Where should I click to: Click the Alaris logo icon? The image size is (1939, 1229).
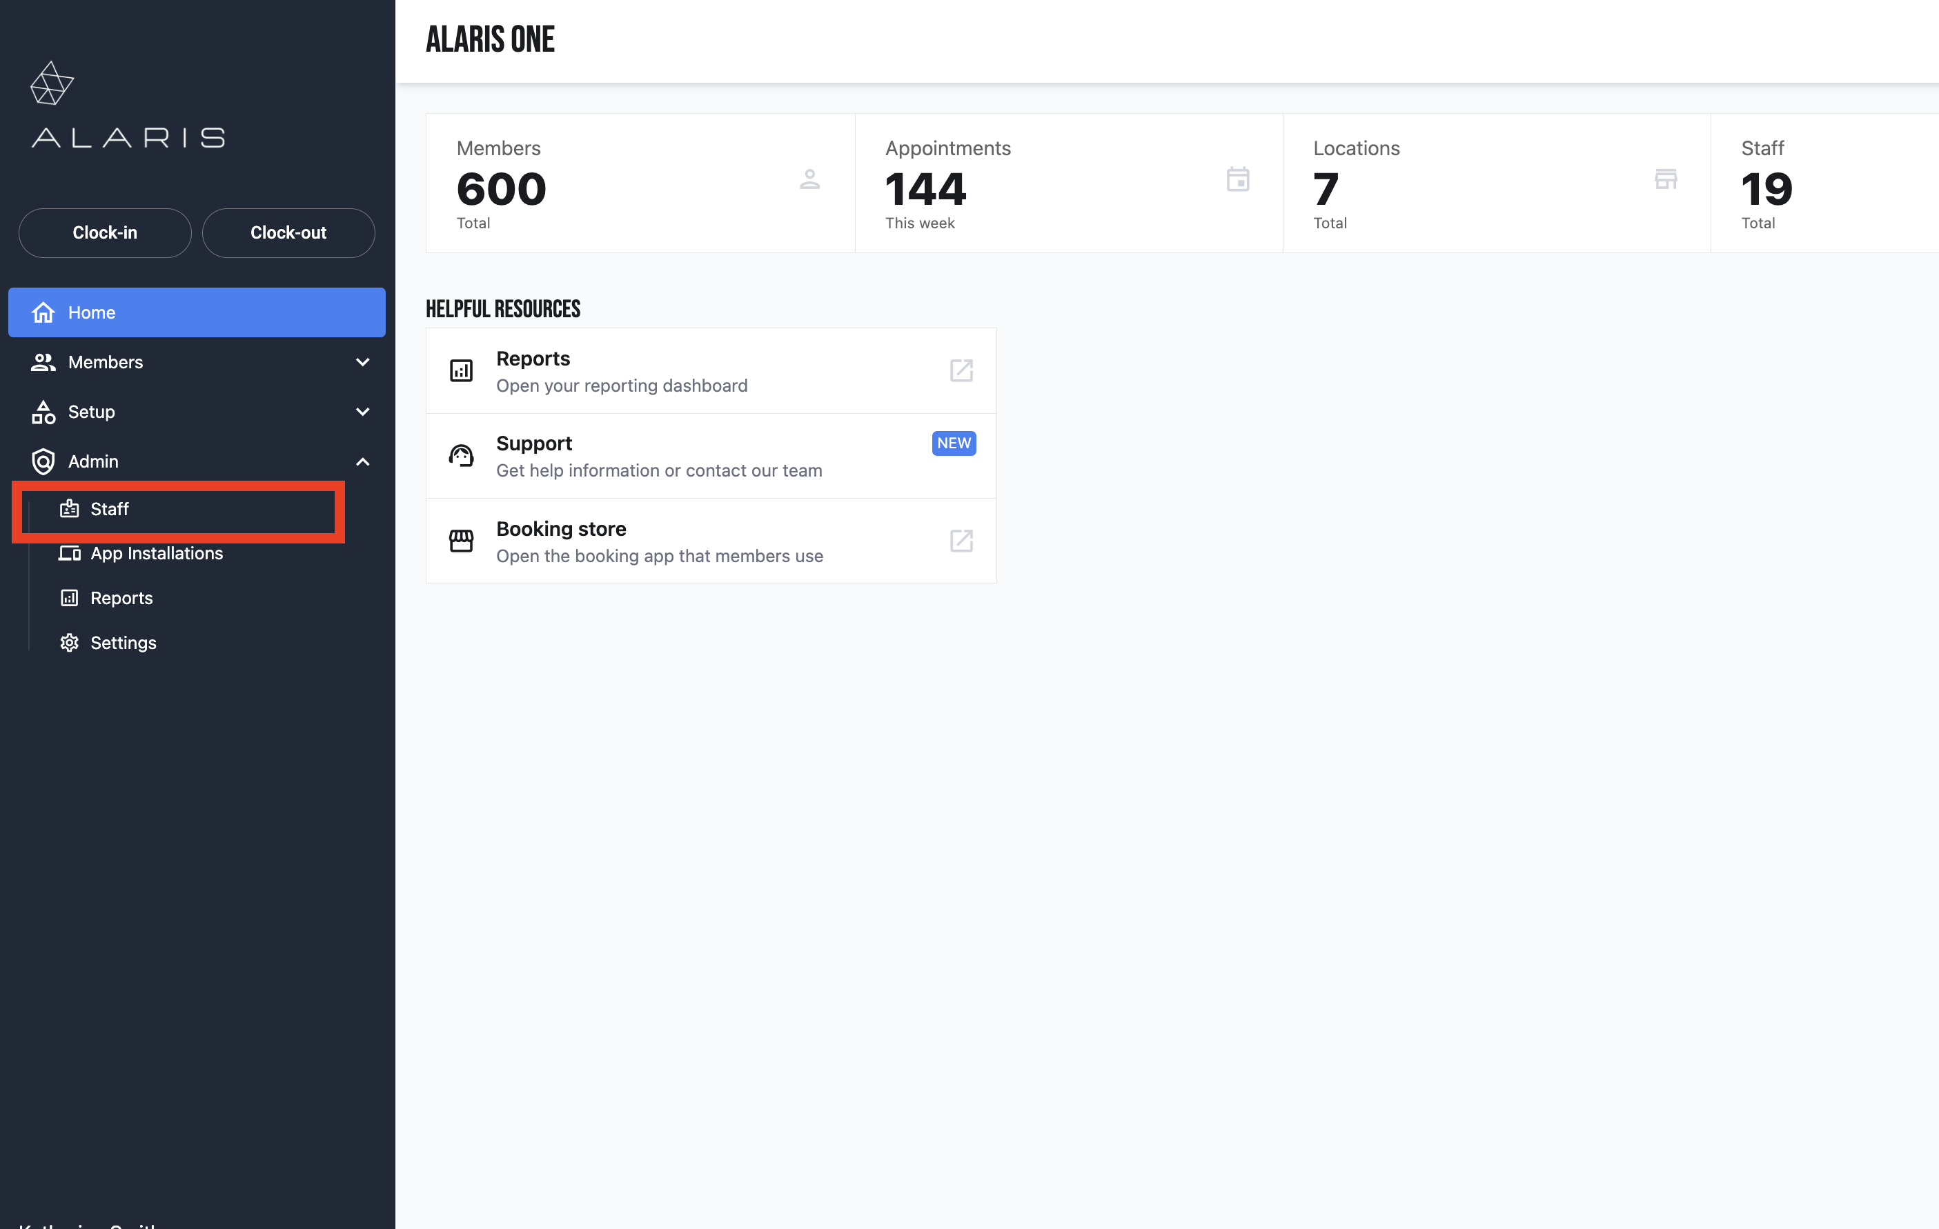click(52, 83)
